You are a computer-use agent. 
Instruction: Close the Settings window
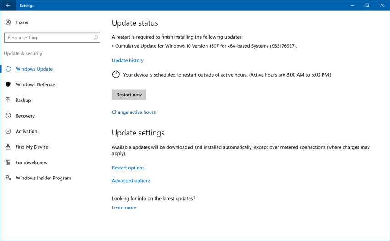382,5
